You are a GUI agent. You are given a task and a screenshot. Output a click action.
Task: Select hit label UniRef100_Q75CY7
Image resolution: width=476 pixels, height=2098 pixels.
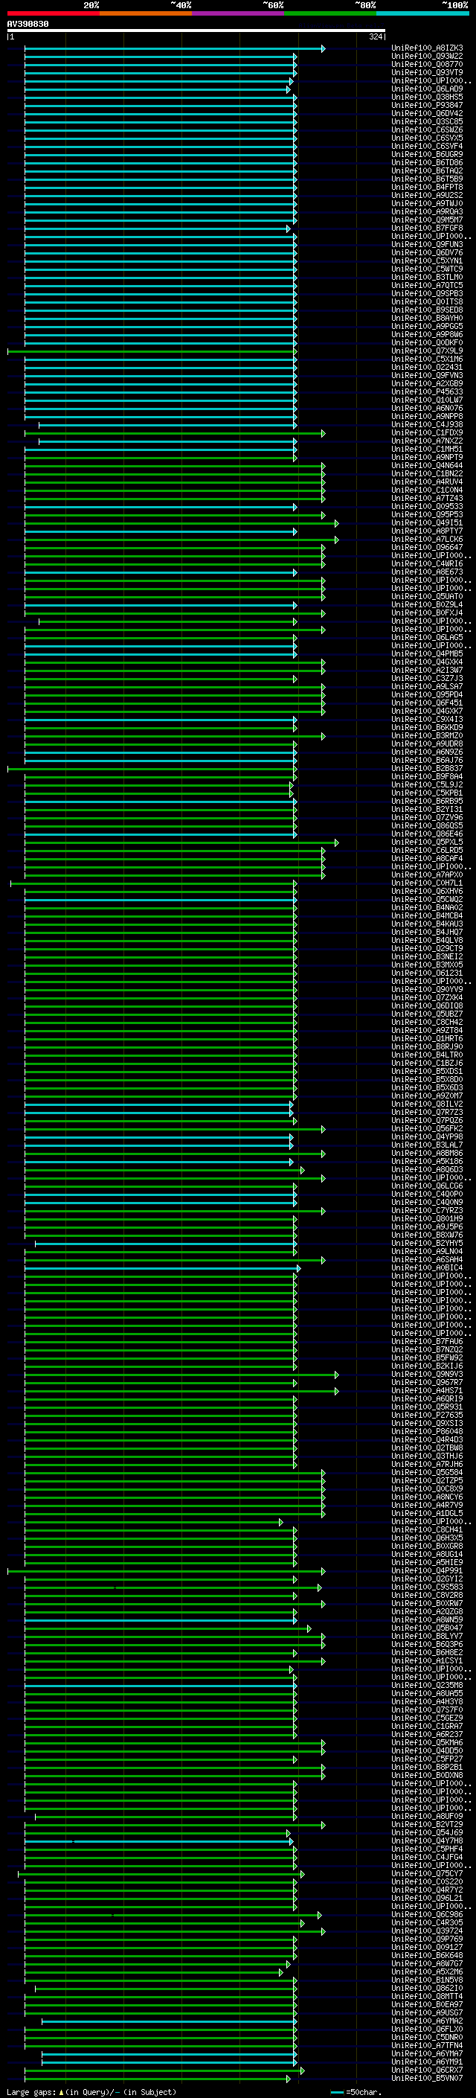point(427,1874)
